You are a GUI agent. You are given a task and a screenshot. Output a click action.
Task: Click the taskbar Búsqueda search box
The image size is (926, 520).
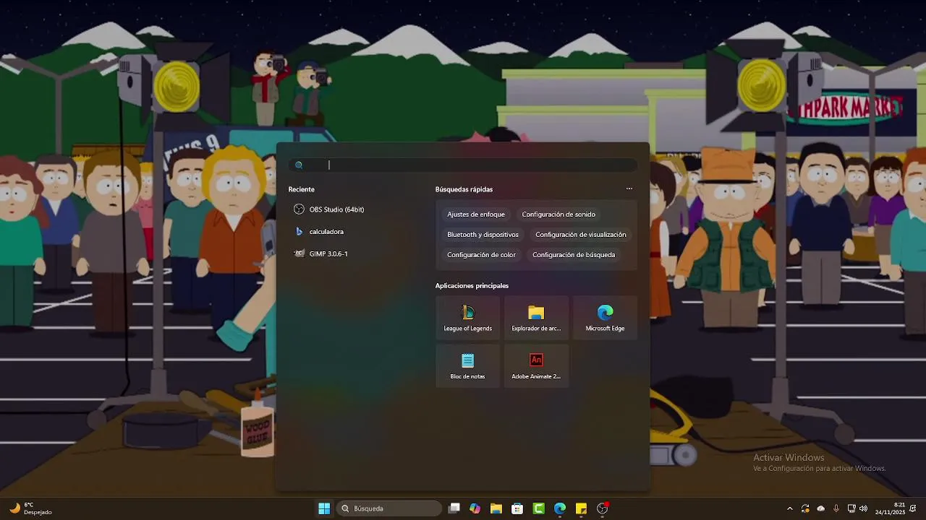[x=389, y=508]
